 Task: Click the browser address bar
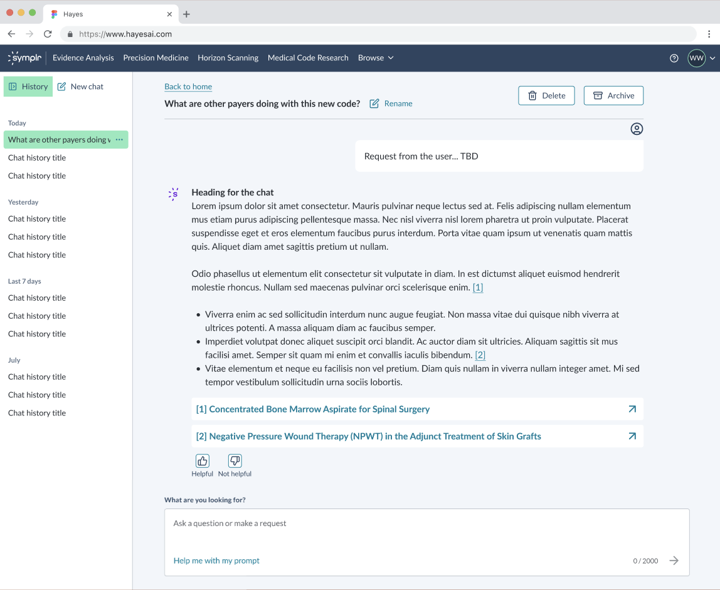click(378, 34)
